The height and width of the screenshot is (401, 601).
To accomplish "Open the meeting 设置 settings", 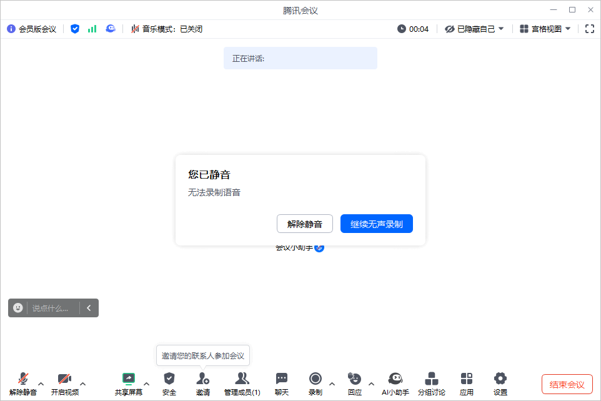I will tap(500, 384).
